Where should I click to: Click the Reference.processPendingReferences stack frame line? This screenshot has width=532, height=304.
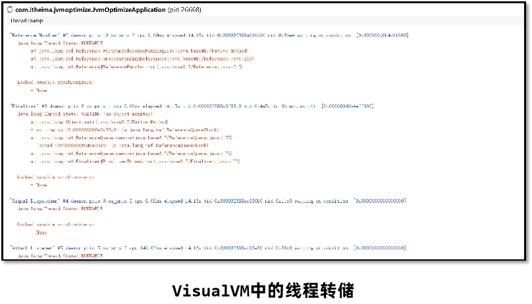pyautogui.click(x=142, y=59)
